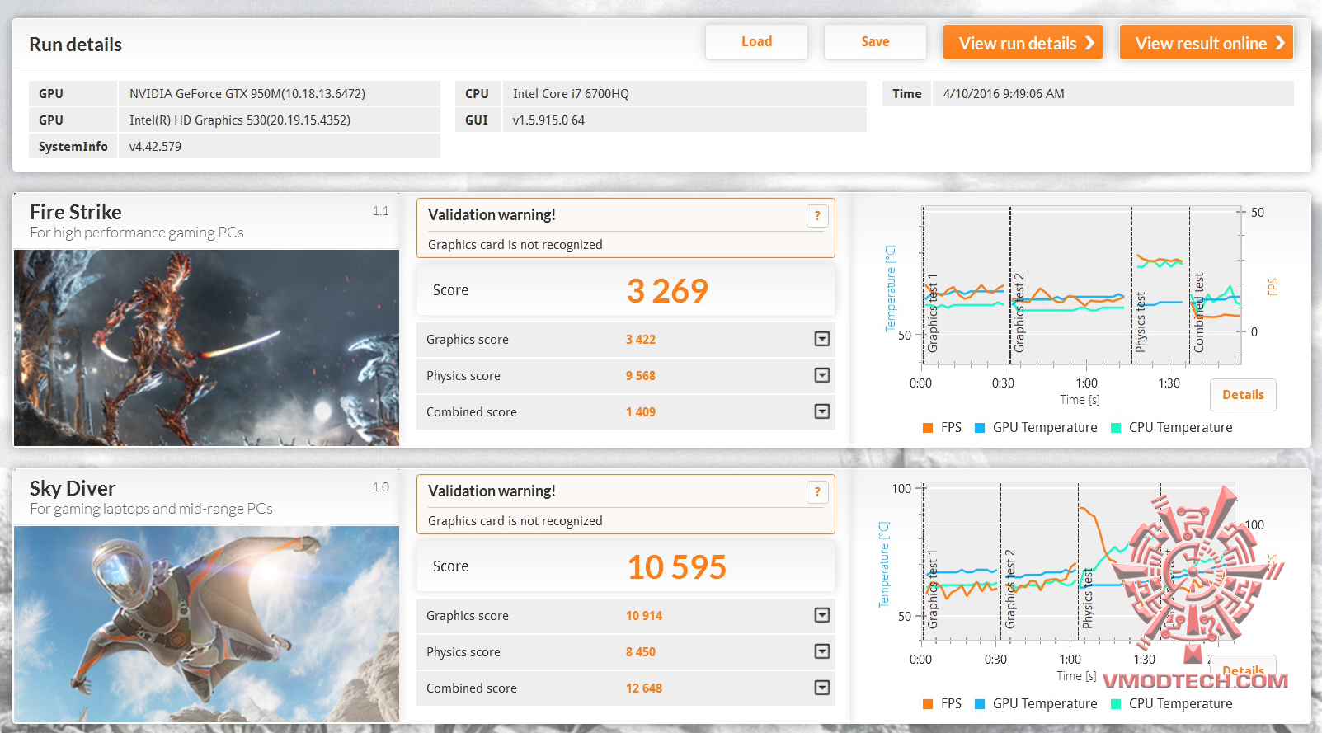This screenshot has width=1322, height=733.
Task: Click the SystemInfo version v4.42.579
Action: (x=155, y=147)
